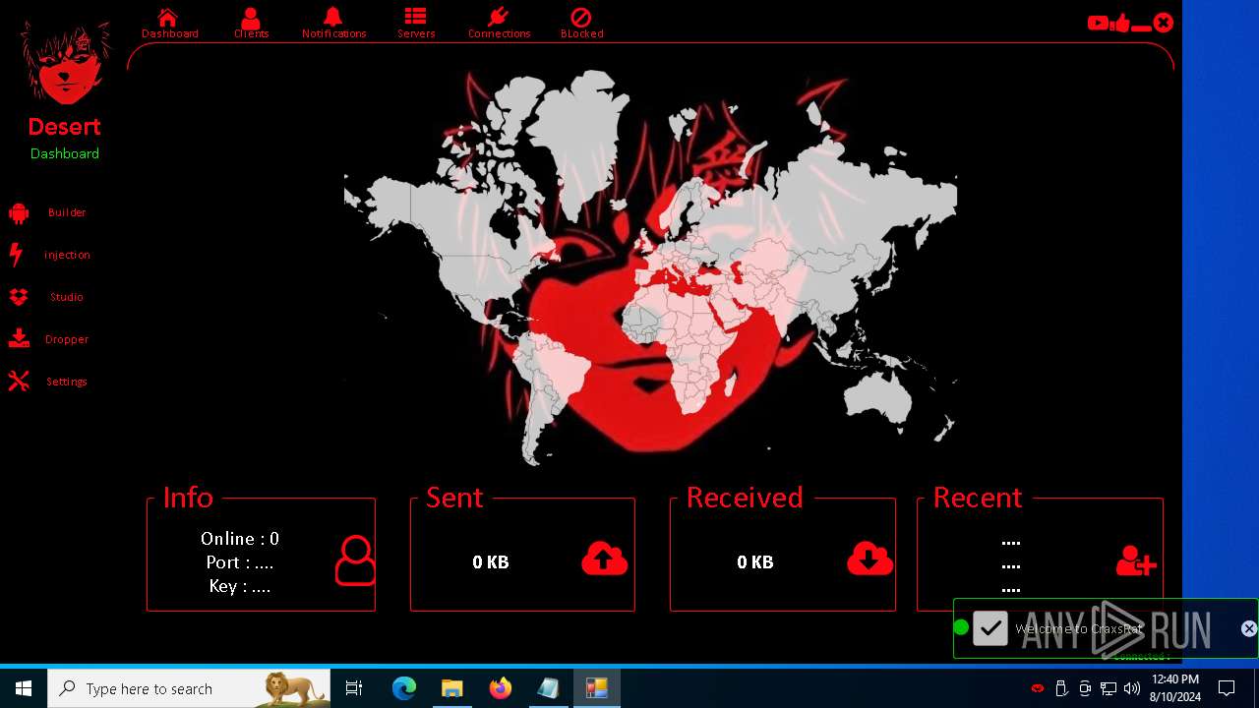View the Blocked list tab
Screen dimensions: 1259x708
[x=581, y=24]
